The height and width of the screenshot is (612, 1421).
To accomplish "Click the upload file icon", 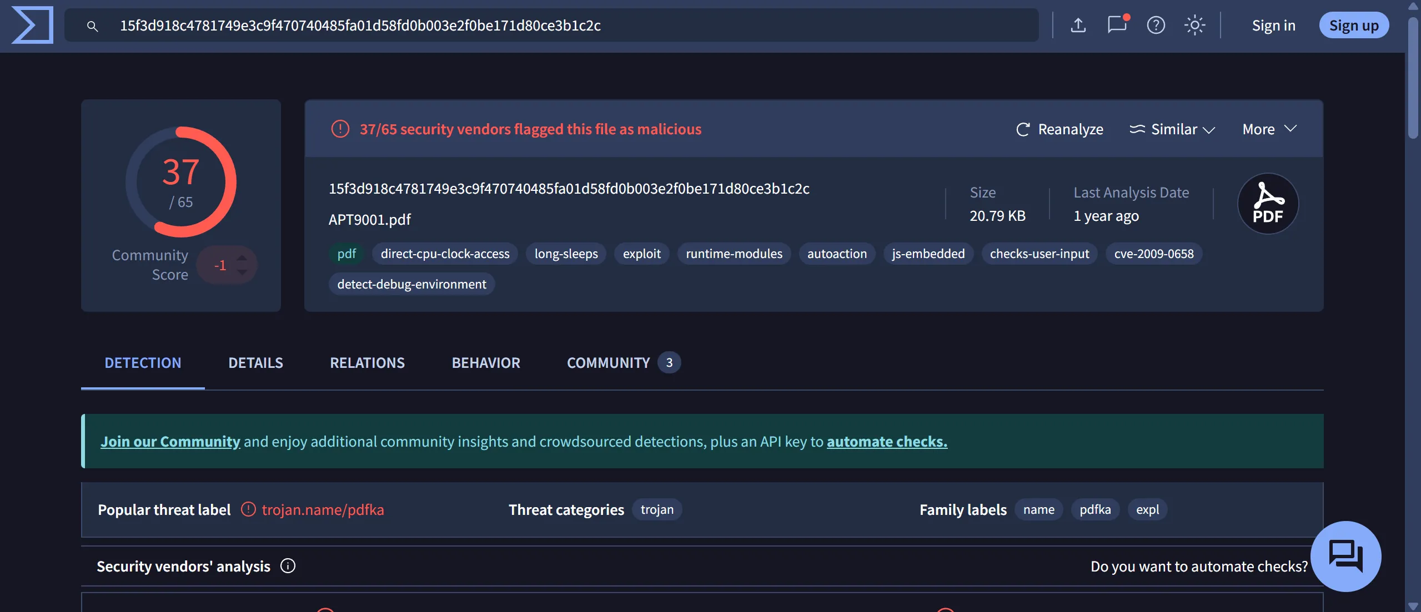I will (x=1078, y=25).
